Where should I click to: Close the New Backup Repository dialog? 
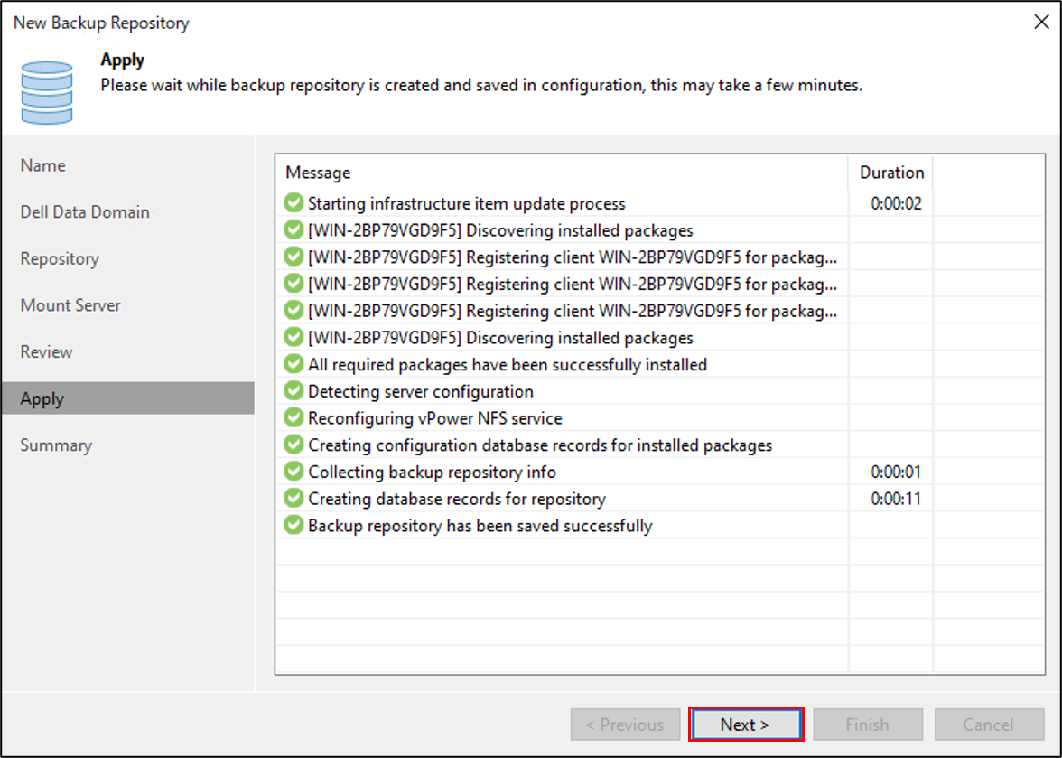[x=1042, y=22]
